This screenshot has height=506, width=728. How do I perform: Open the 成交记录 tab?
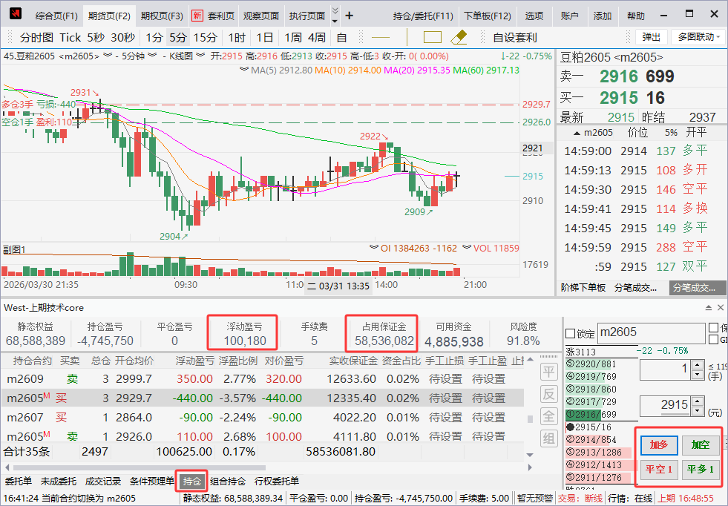pos(102,482)
